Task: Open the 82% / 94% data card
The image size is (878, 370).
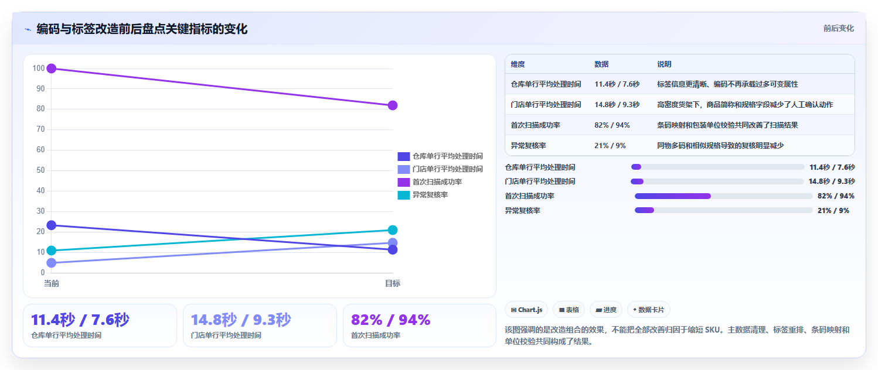Action: (419, 326)
